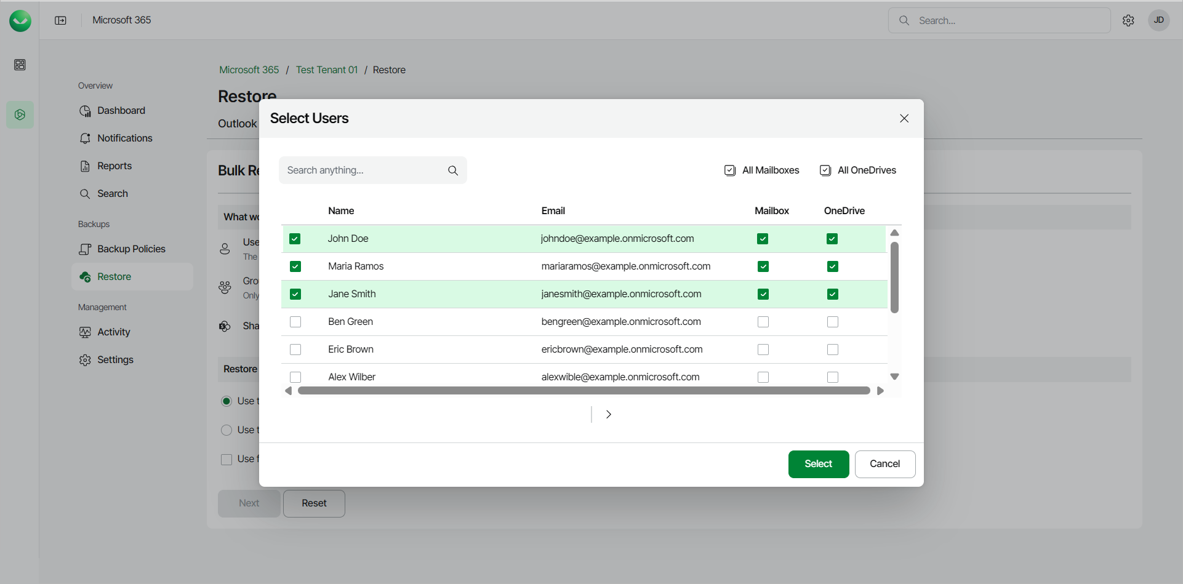
Task: Open the Reports menu item
Action: click(114, 166)
